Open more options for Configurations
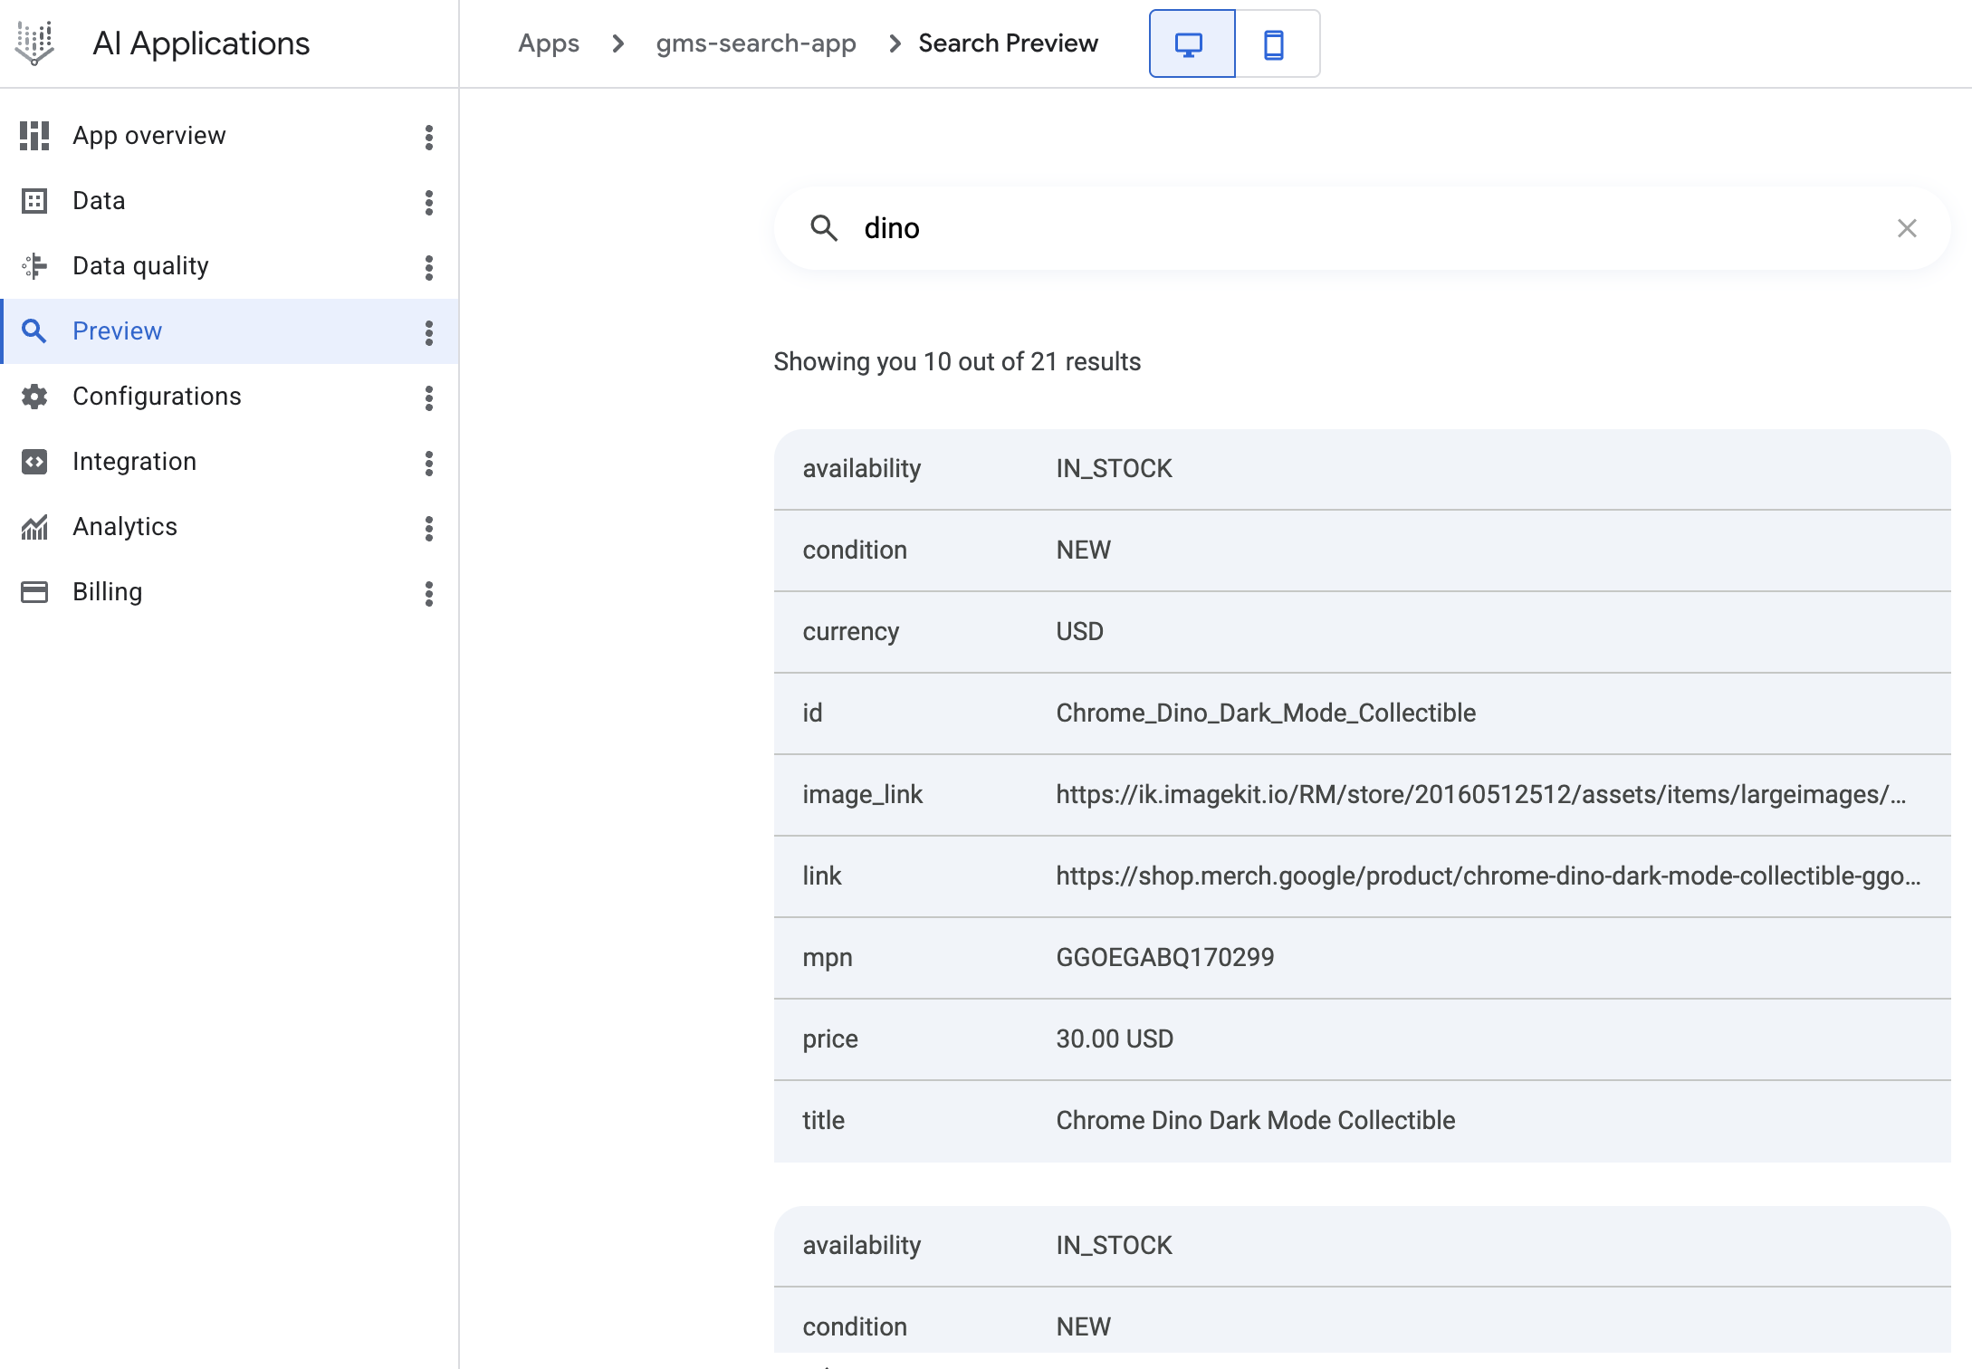Screen dimensions: 1972x1369 pos(429,398)
